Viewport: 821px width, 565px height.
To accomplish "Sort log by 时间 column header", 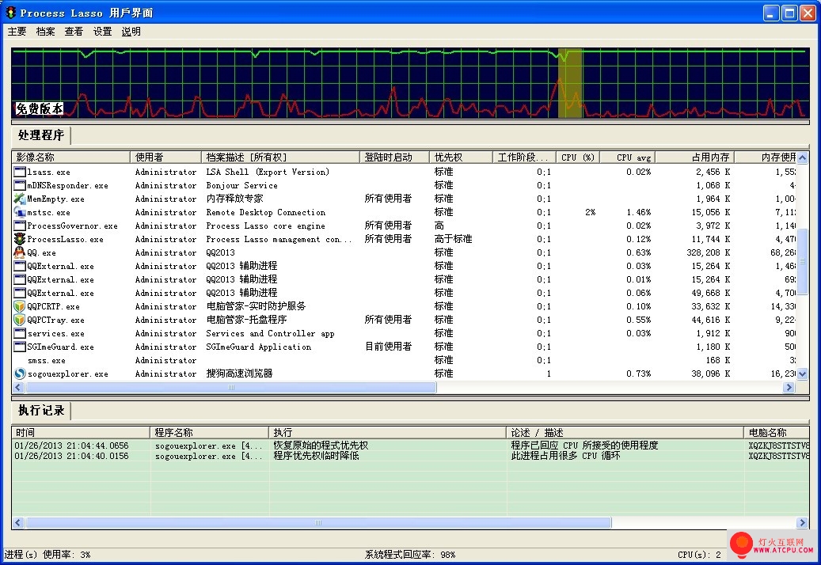I will [x=81, y=433].
